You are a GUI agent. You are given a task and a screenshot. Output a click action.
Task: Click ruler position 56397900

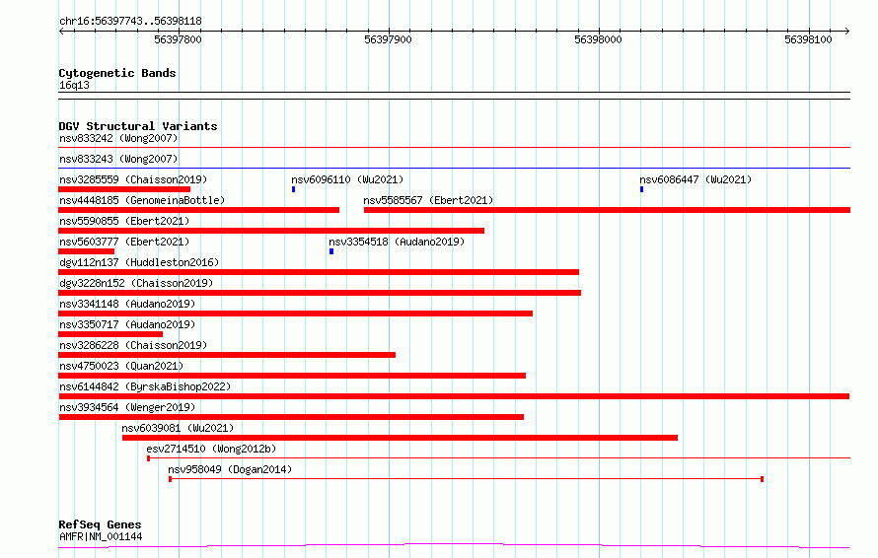click(388, 39)
